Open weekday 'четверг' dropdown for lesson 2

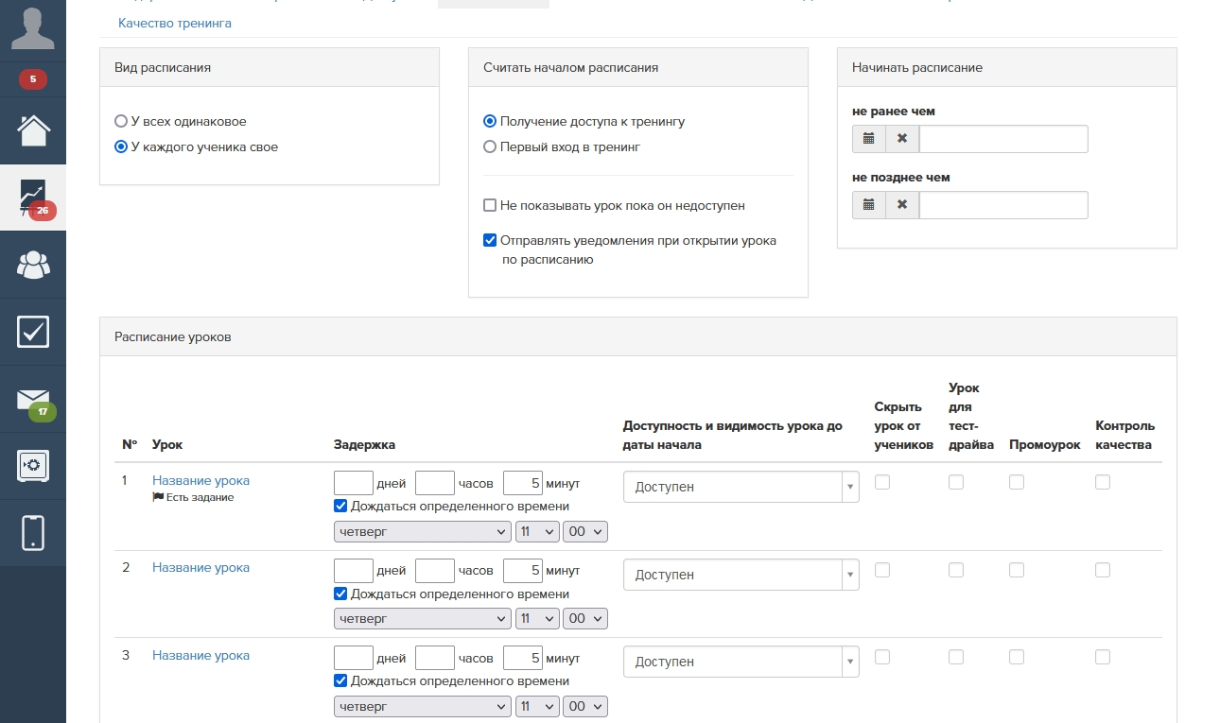(423, 619)
